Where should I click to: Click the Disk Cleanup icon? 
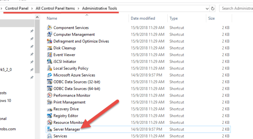(49, 48)
